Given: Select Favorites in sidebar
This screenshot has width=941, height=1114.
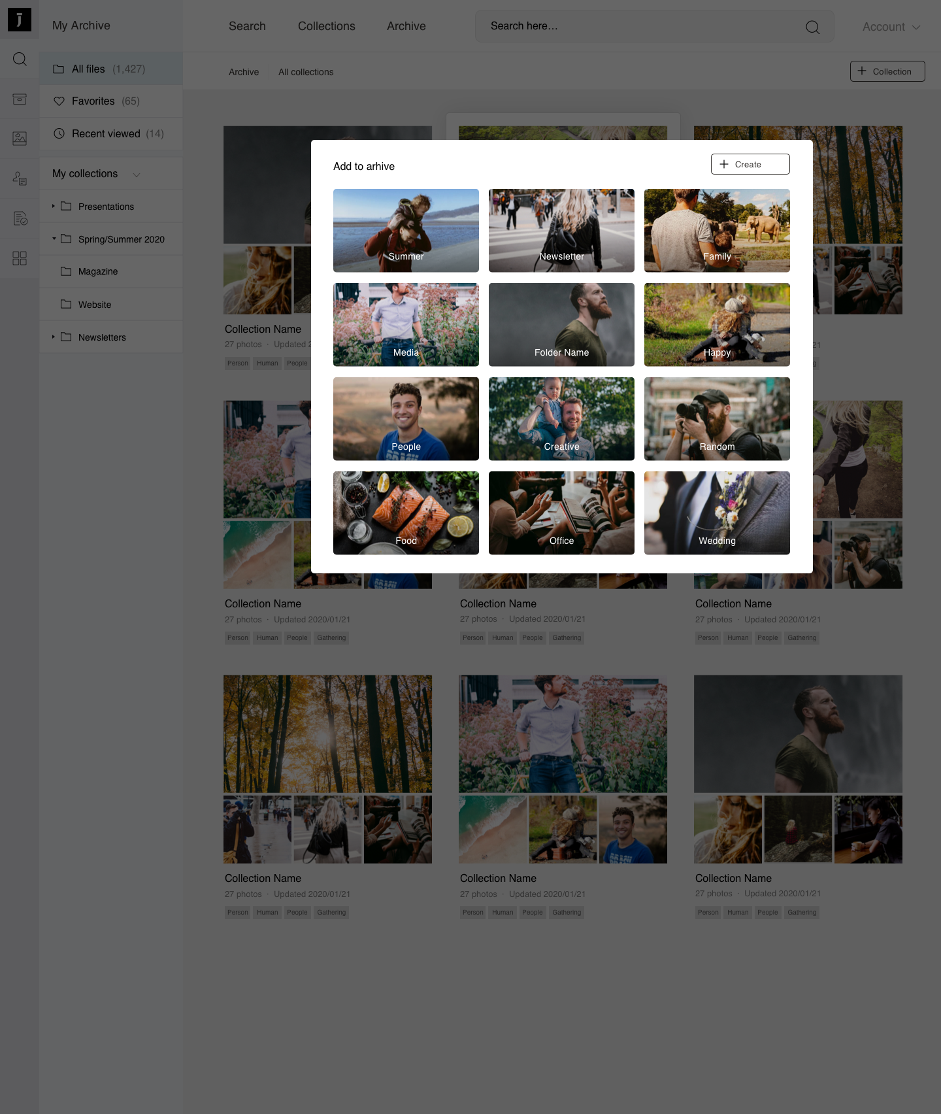Looking at the screenshot, I should (x=111, y=101).
